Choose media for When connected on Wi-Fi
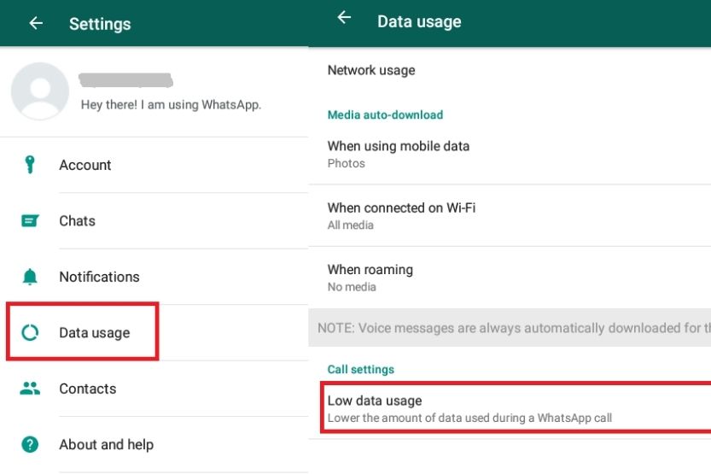 tap(510, 216)
